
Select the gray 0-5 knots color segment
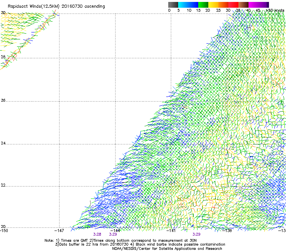click(173, 5)
